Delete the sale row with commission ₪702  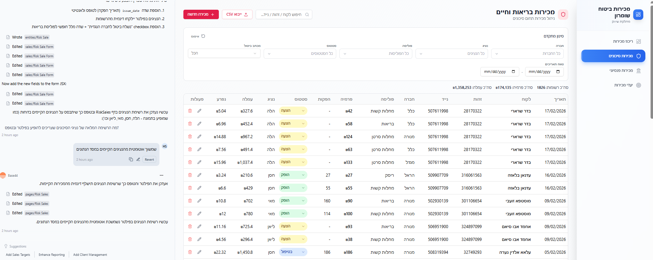coord(190,201)
